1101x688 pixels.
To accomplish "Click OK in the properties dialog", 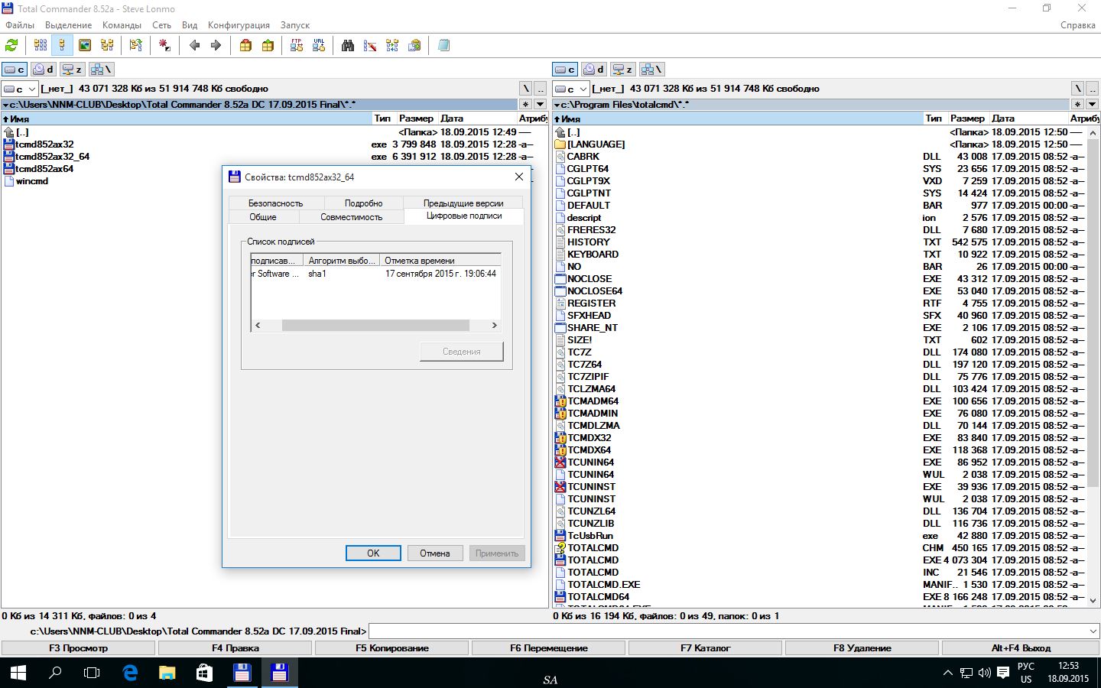I will [x=373, y=553].
